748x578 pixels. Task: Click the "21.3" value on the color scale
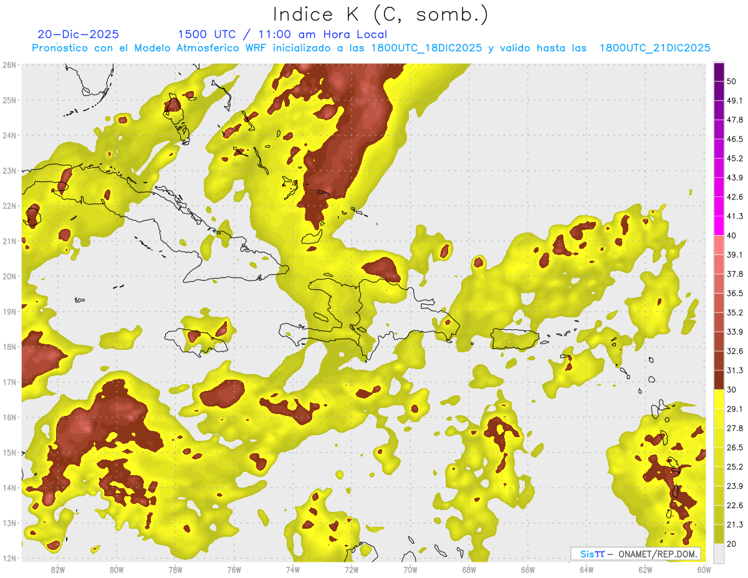[735, 524]
